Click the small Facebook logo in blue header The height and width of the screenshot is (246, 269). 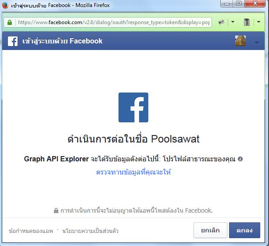pos(13,41)
